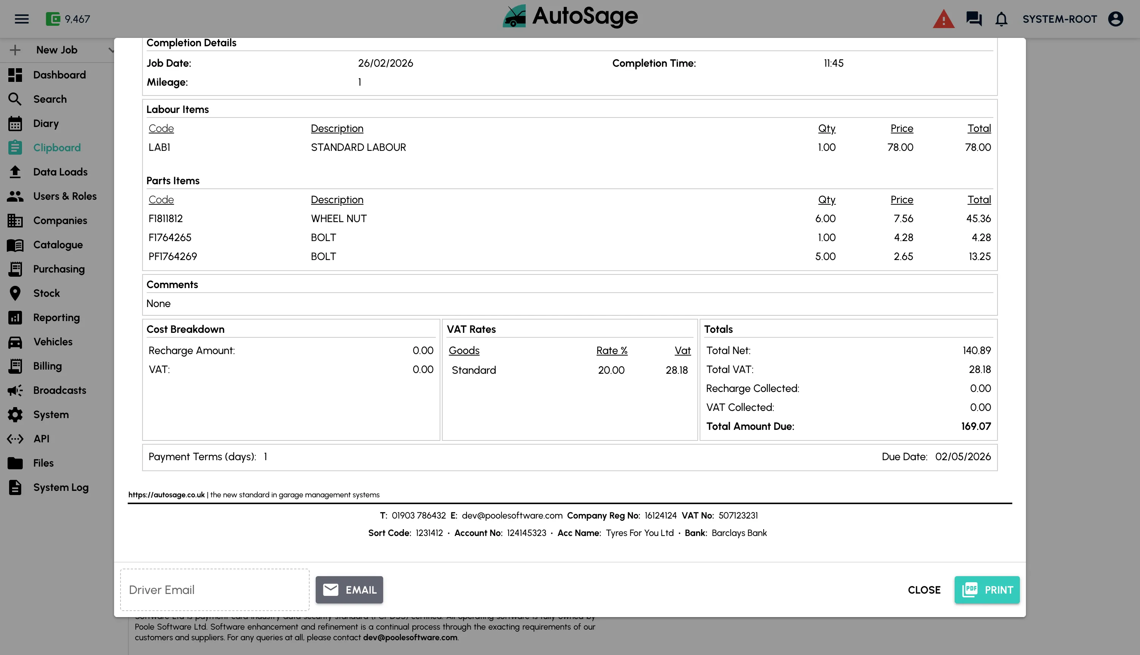Screen dimensions: 1140x655
Task: Click the STANDARD LABOUR description
Action: point(359,147)
